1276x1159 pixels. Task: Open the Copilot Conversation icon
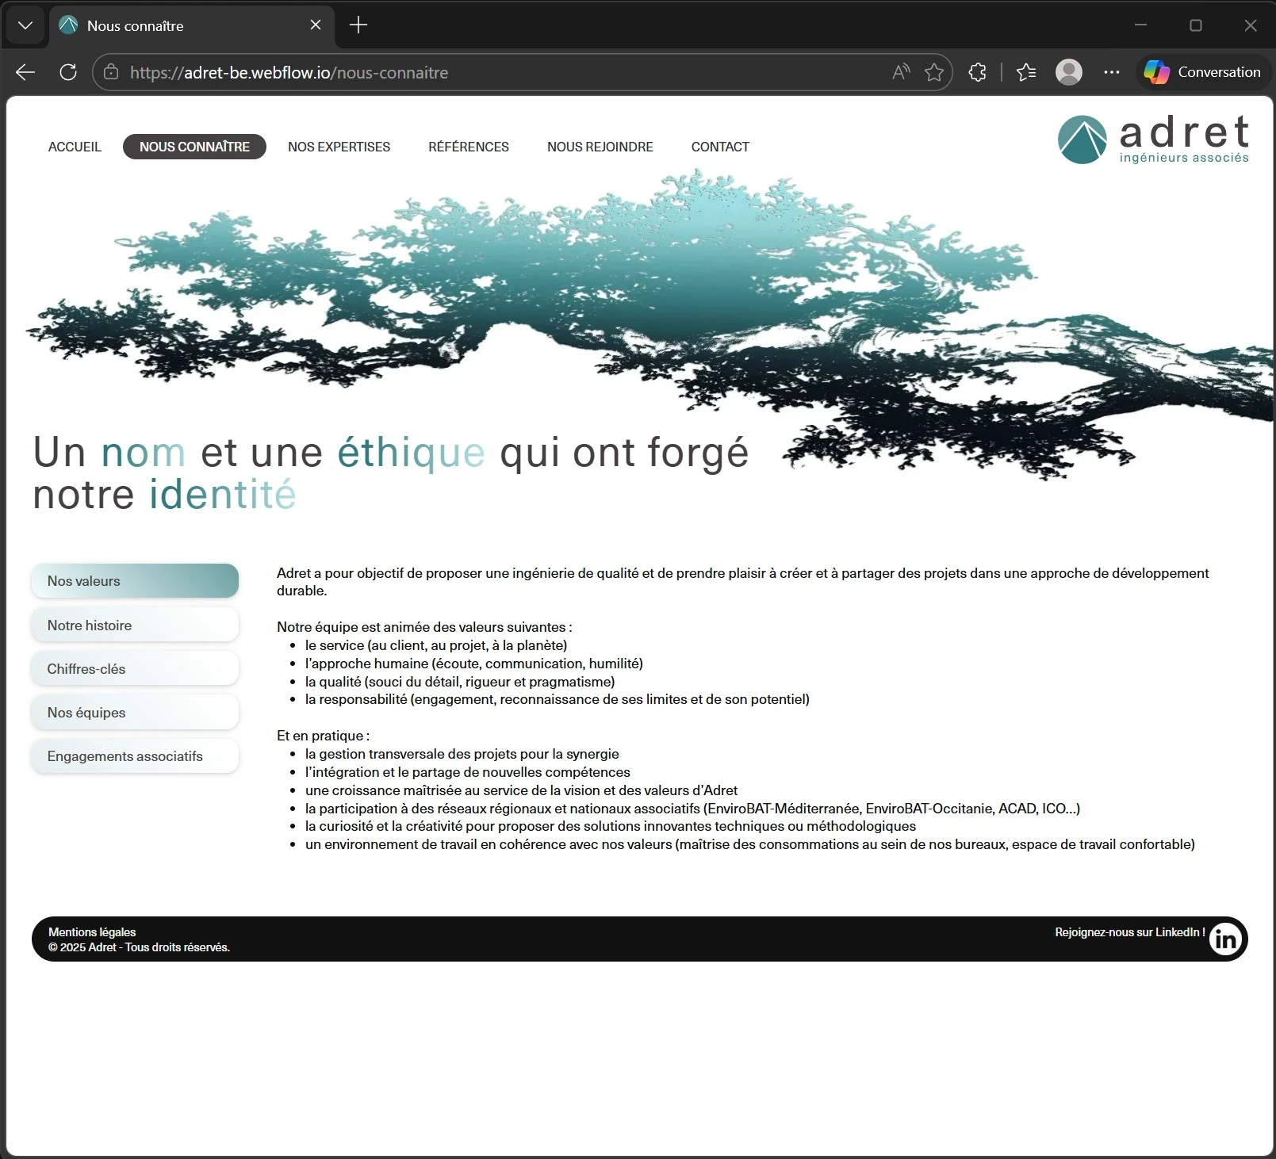(1201, 72)
